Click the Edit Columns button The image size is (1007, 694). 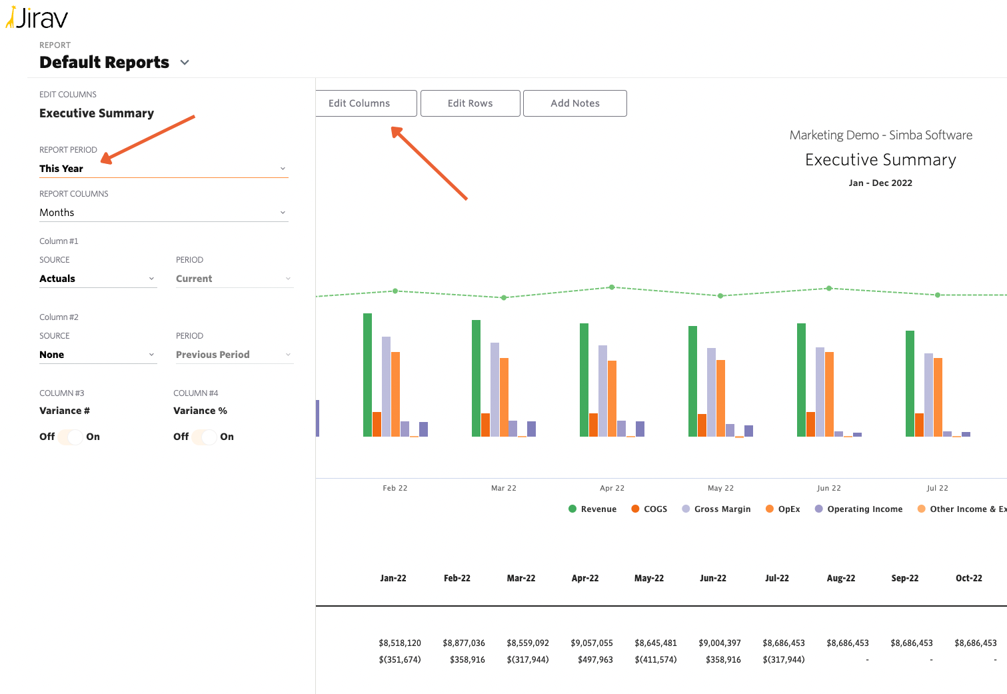[359, 103]
